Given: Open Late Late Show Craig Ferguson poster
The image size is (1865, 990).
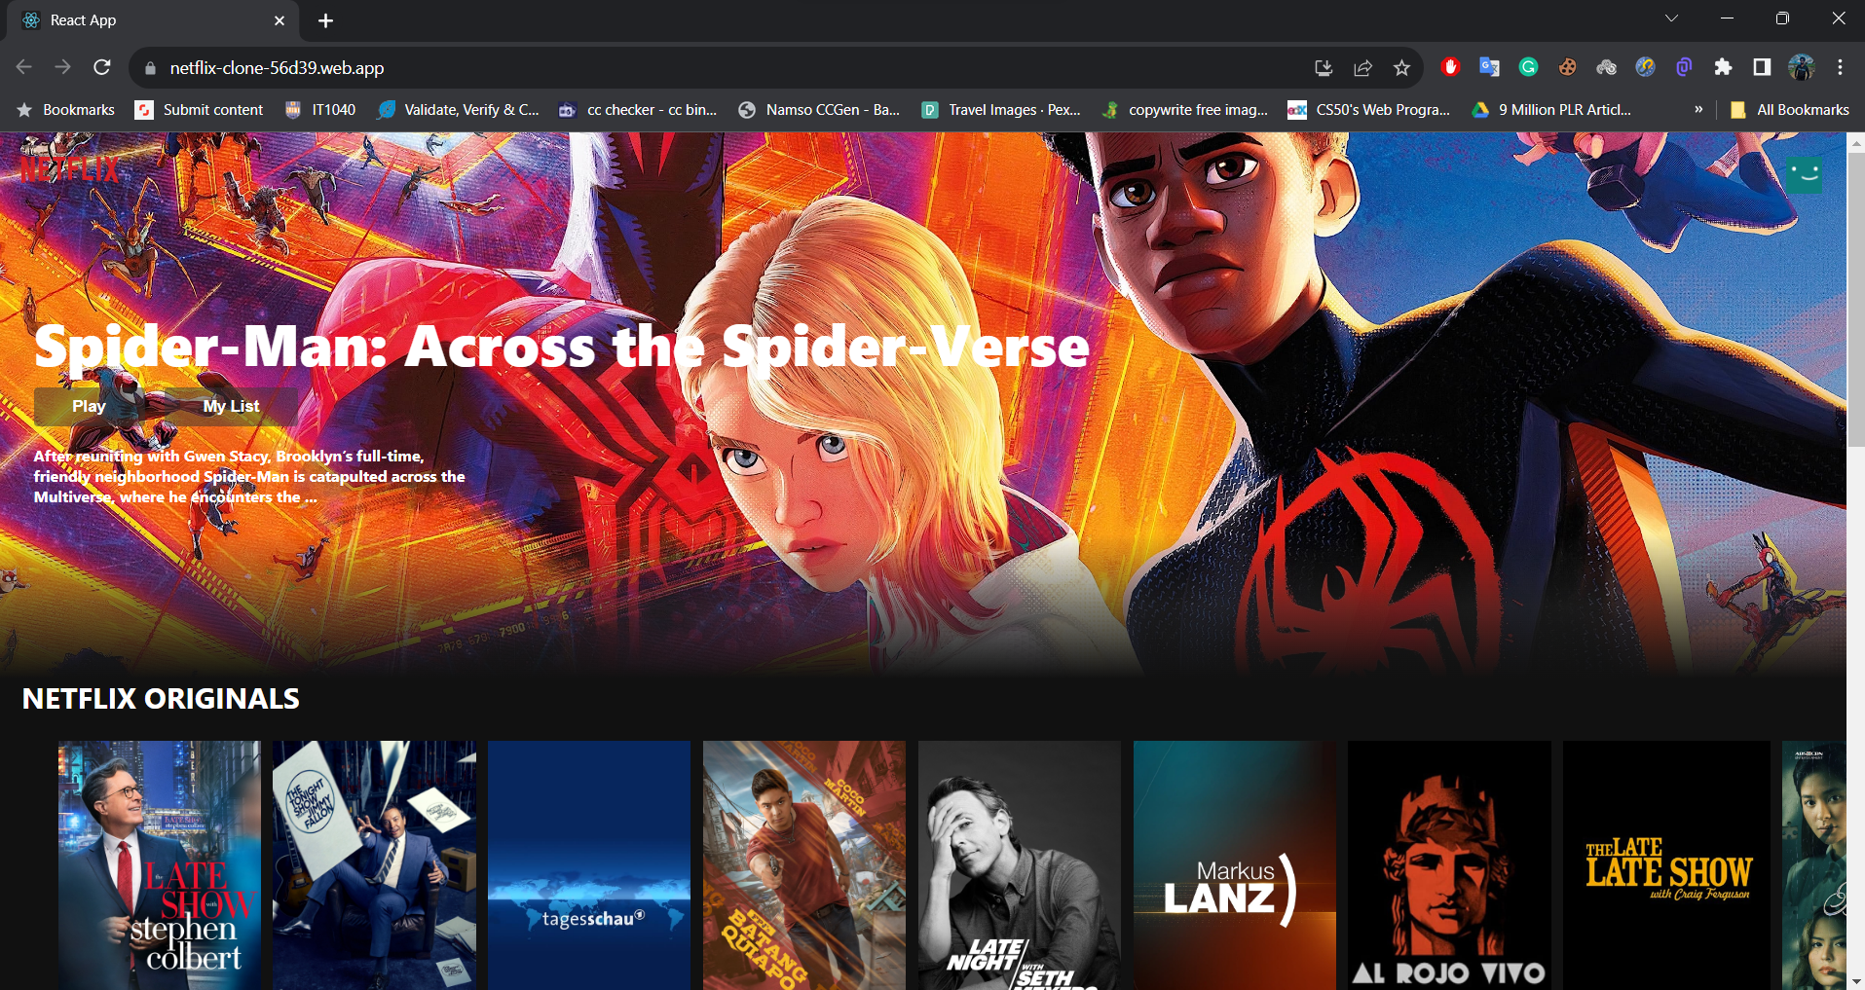Looking at the screenshot, I should [x=1666, y=865].
